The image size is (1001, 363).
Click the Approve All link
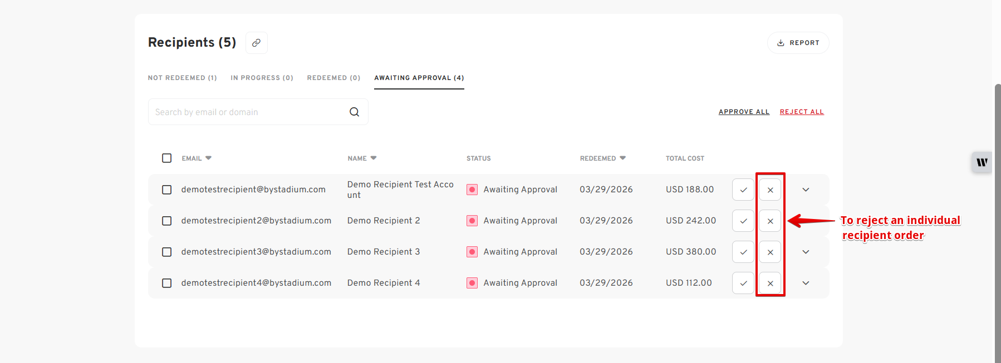(744, 112)
